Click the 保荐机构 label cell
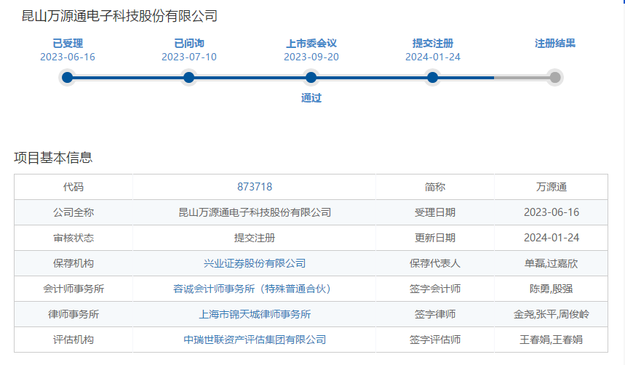The width and height of the screenshot is (625, 365). (x=73, y=263)
